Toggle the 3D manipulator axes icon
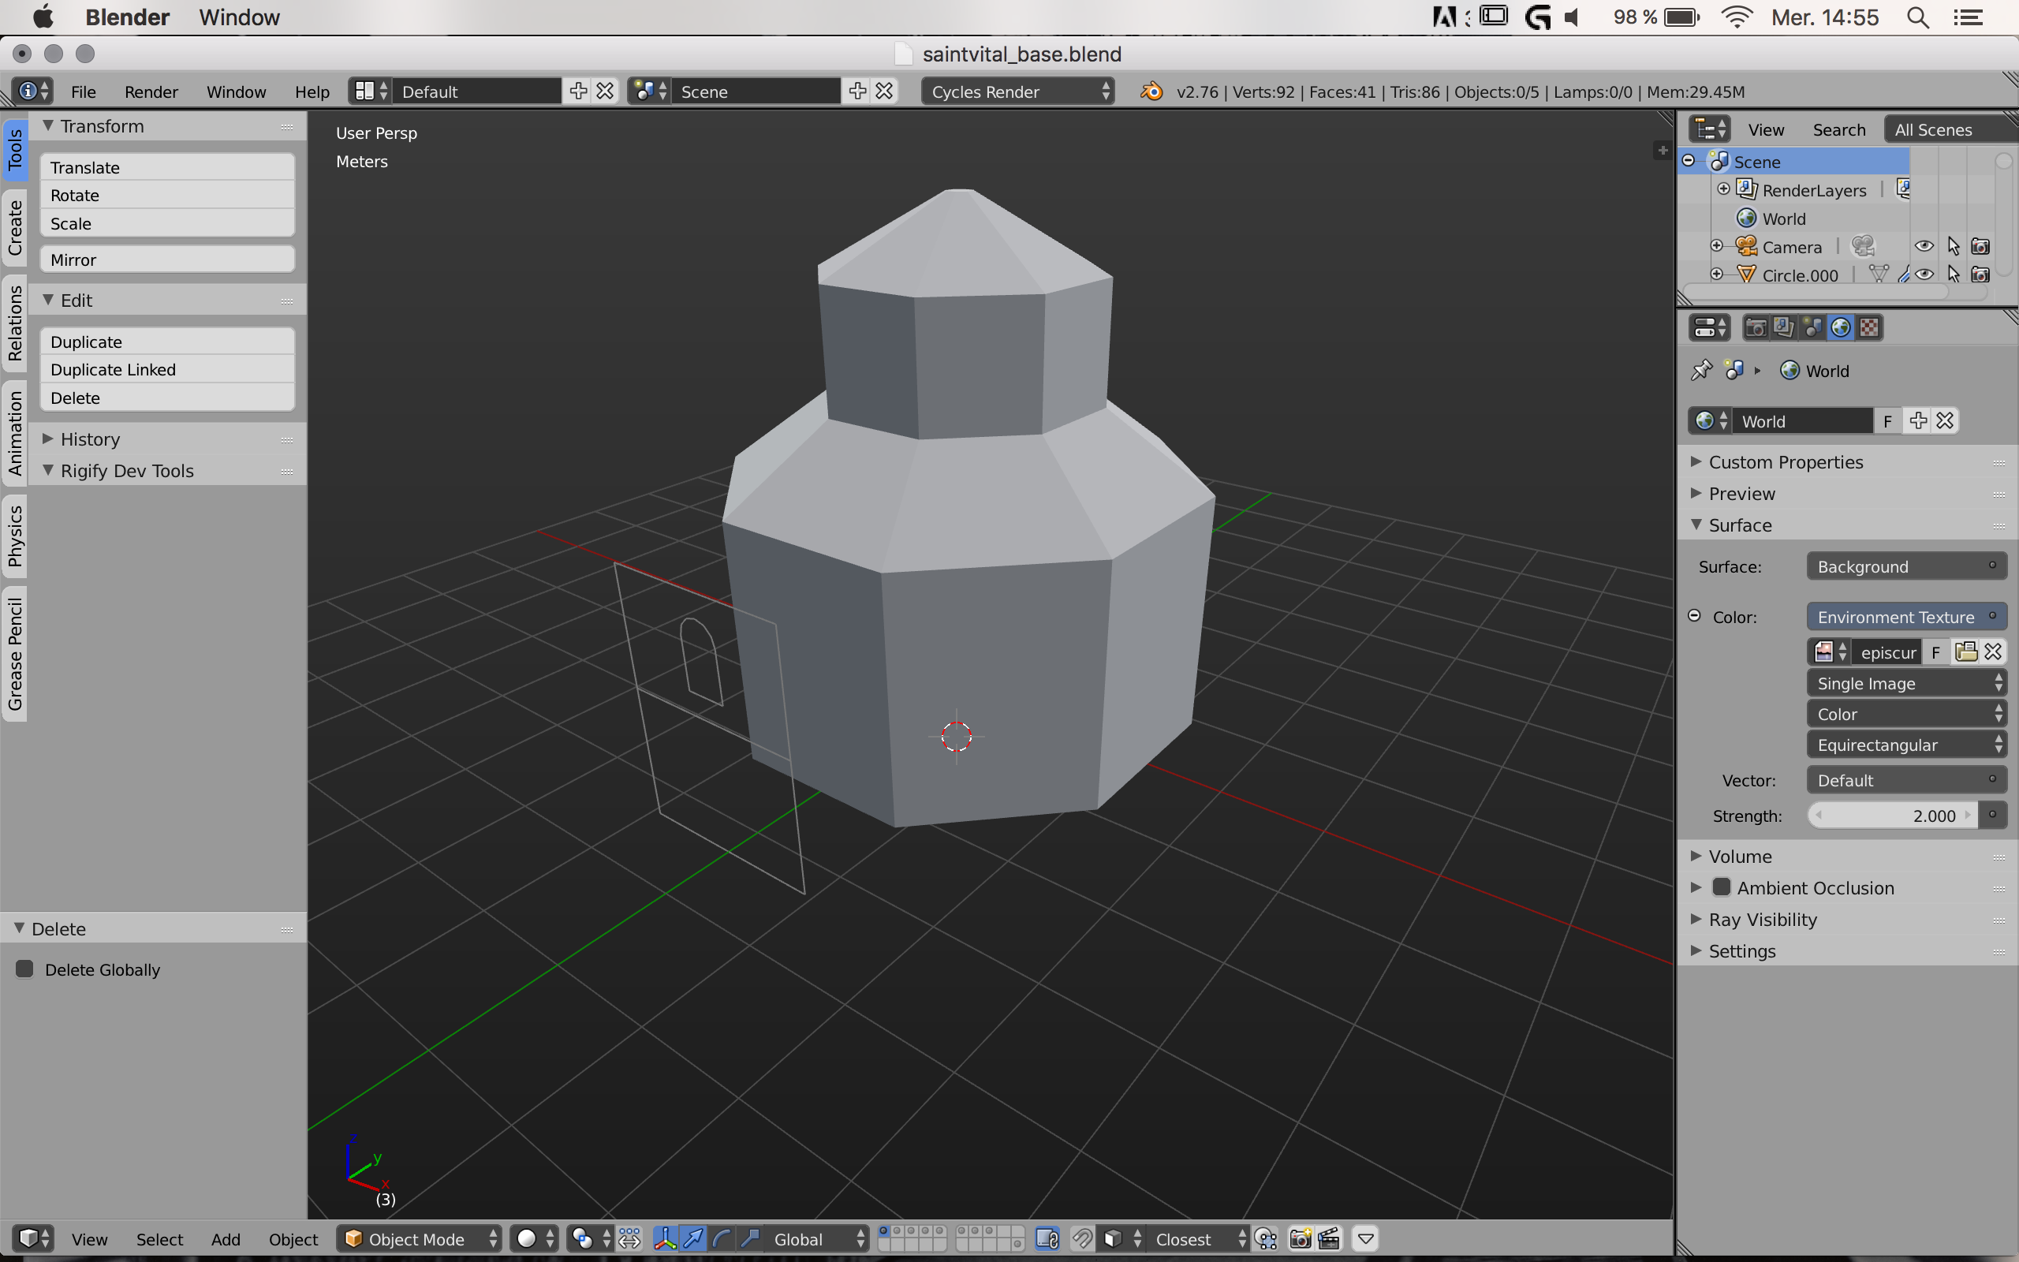The height and width of the screenshot is (1262, 2019). [x=665, y=1238]
